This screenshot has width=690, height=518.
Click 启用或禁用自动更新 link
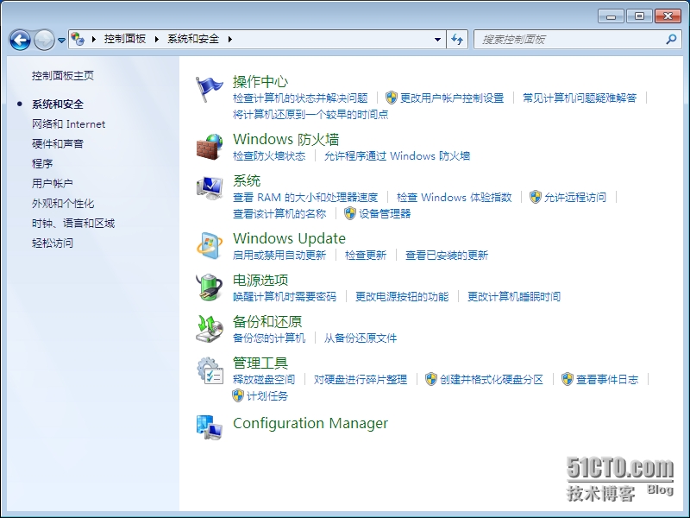(x=279, y=255)
